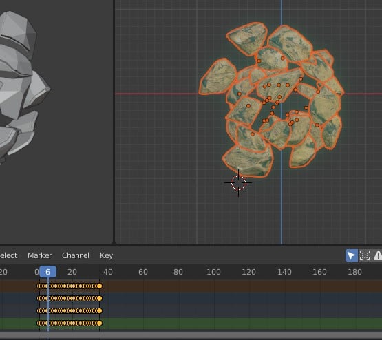Toggle Only Show Errors warning icon
The height and width of the screenshot is (340, 382).
377,255
